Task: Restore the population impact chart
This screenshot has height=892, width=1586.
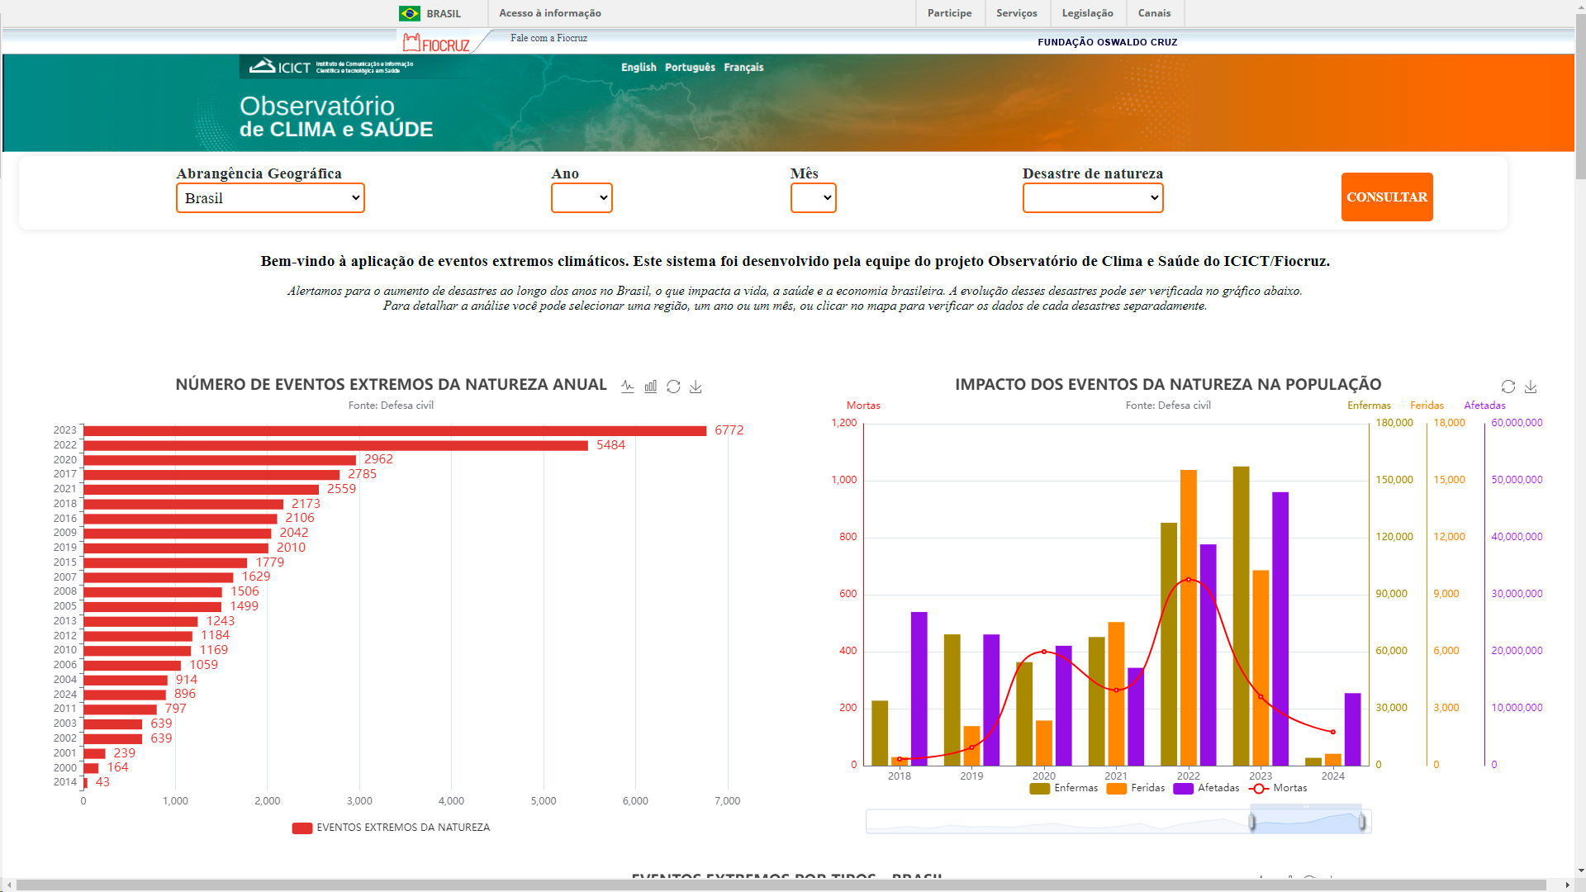Action: pos(1508,387)
